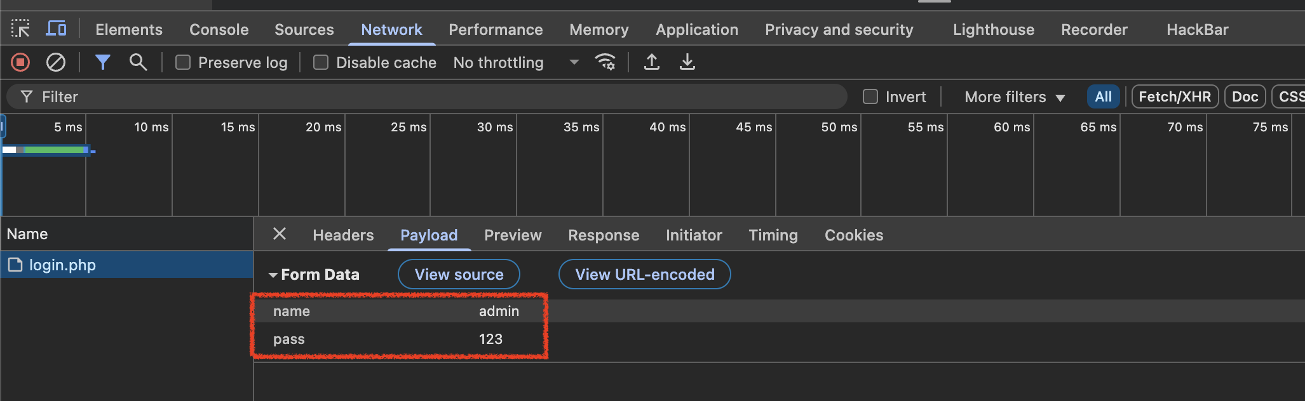
Task: Clear the network log
Action: (56, 62)
